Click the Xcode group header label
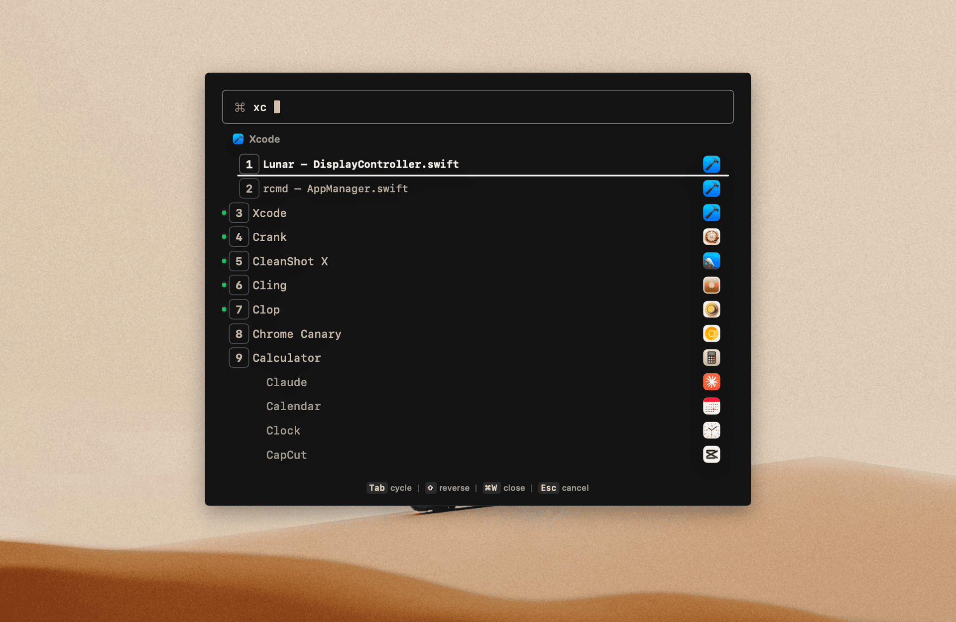956x622 pixels. pyautogui.click(x=264, y=139)
